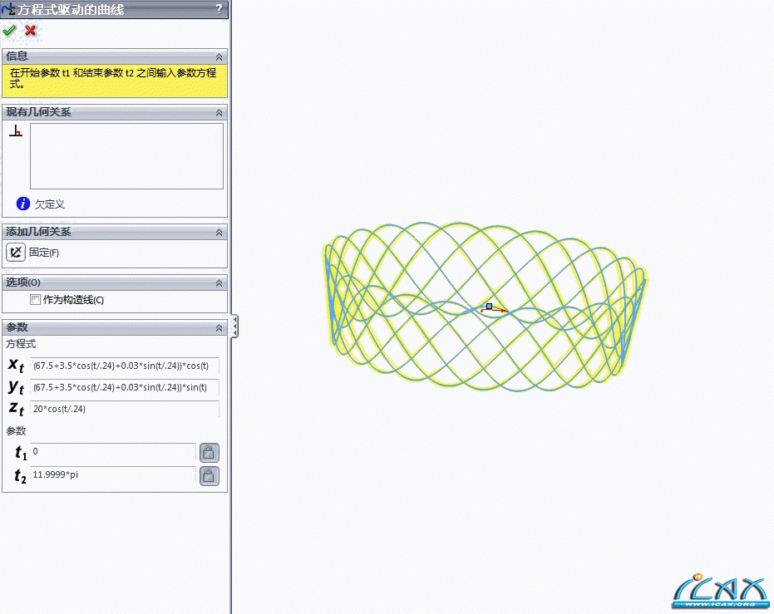Click the Zt equation field 20*cos(t/.24)
Image resolution: width=774 pixels, height=614 pixels.
(125, 409)
